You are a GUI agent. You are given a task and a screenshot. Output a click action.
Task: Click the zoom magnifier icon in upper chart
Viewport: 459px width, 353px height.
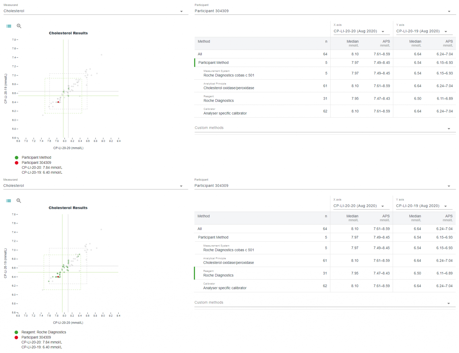[19, 26]
